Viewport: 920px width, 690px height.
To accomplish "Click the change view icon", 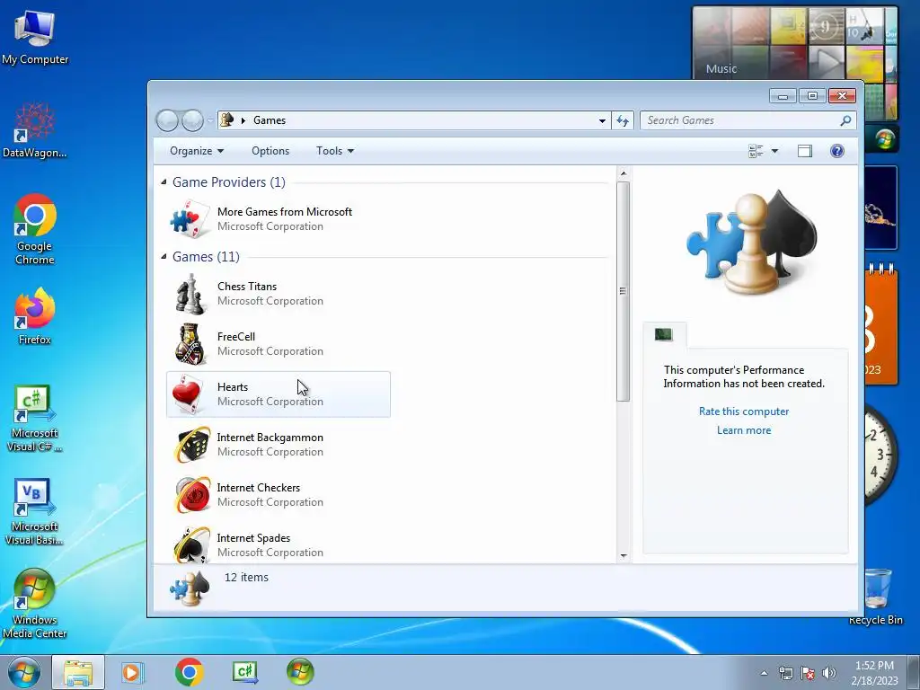I will coord(756,151).
